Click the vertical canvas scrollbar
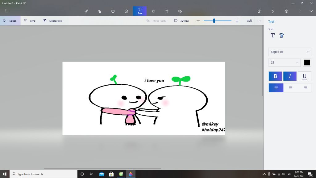This screenshot has height=178, width=316. 262,61
